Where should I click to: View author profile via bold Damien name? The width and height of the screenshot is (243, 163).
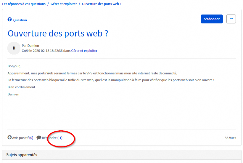(x=33, y=46)
